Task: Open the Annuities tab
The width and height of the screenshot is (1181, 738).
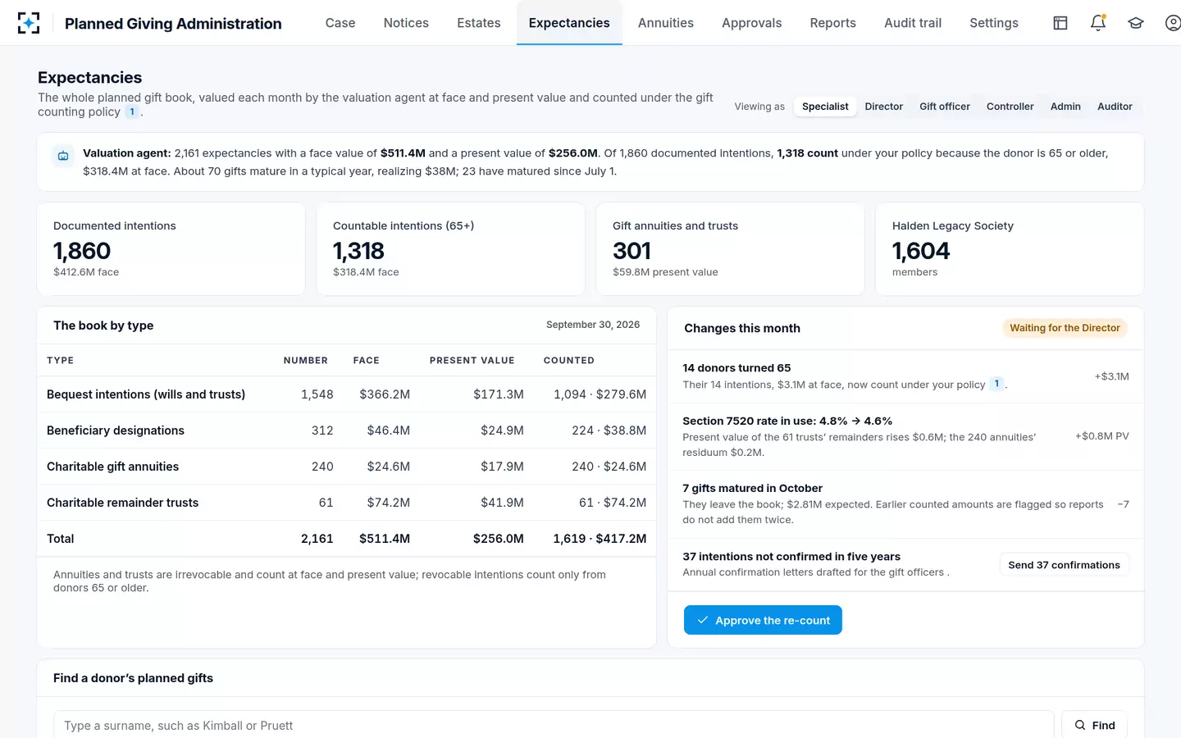Action: pos(666,23)
